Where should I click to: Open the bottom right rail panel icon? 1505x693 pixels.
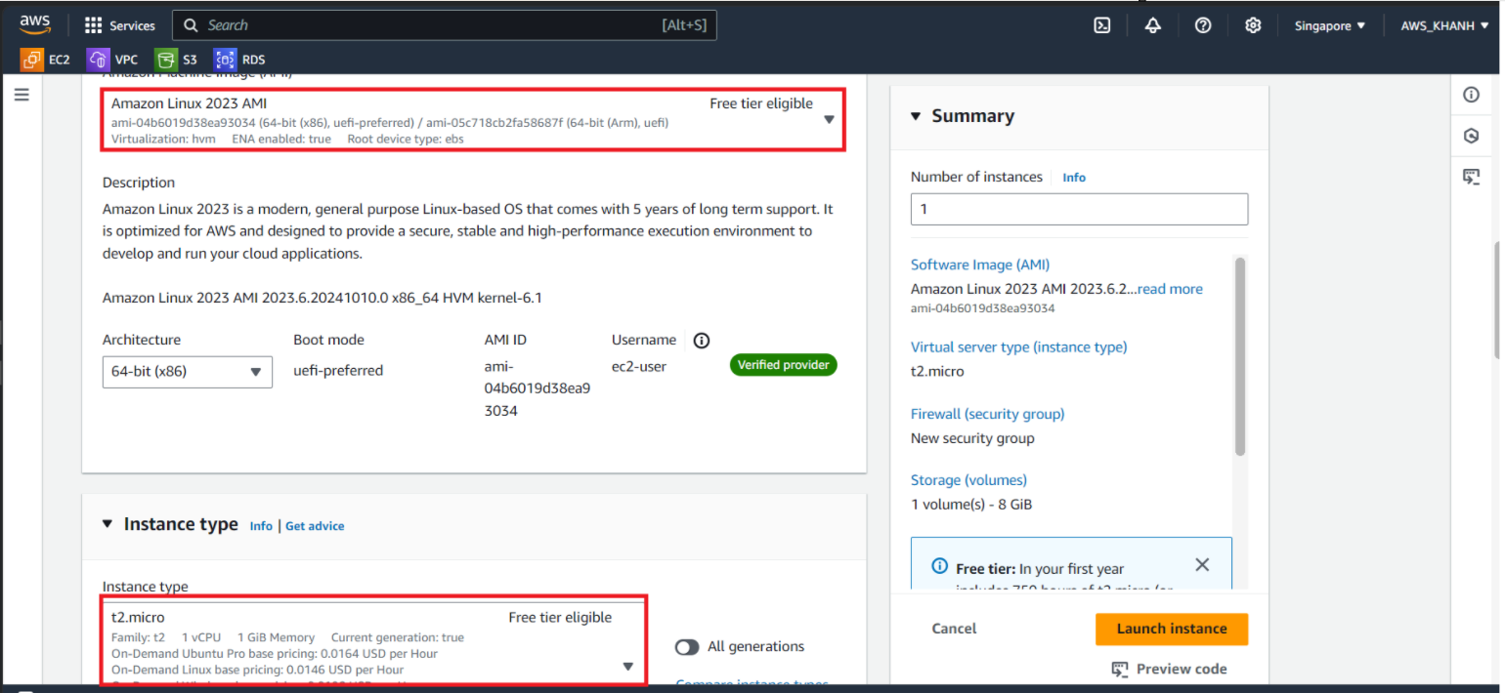pos(1471,177)
